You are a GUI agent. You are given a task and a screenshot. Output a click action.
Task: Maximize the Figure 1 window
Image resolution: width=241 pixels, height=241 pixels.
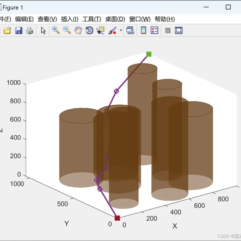228,7
